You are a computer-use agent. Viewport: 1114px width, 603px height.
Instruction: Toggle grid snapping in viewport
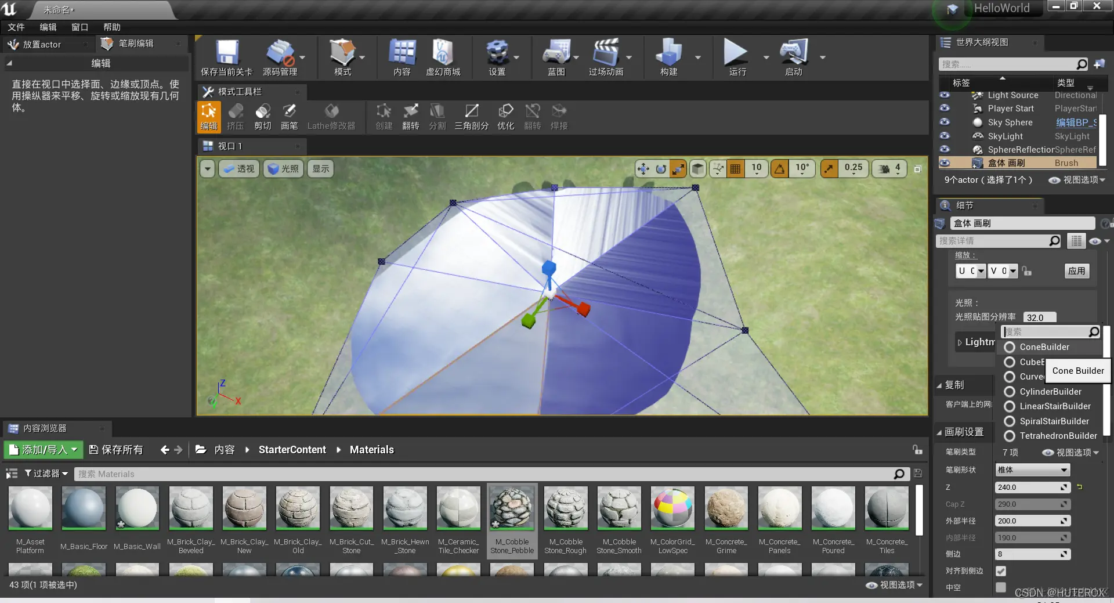[x=736, y=169]
